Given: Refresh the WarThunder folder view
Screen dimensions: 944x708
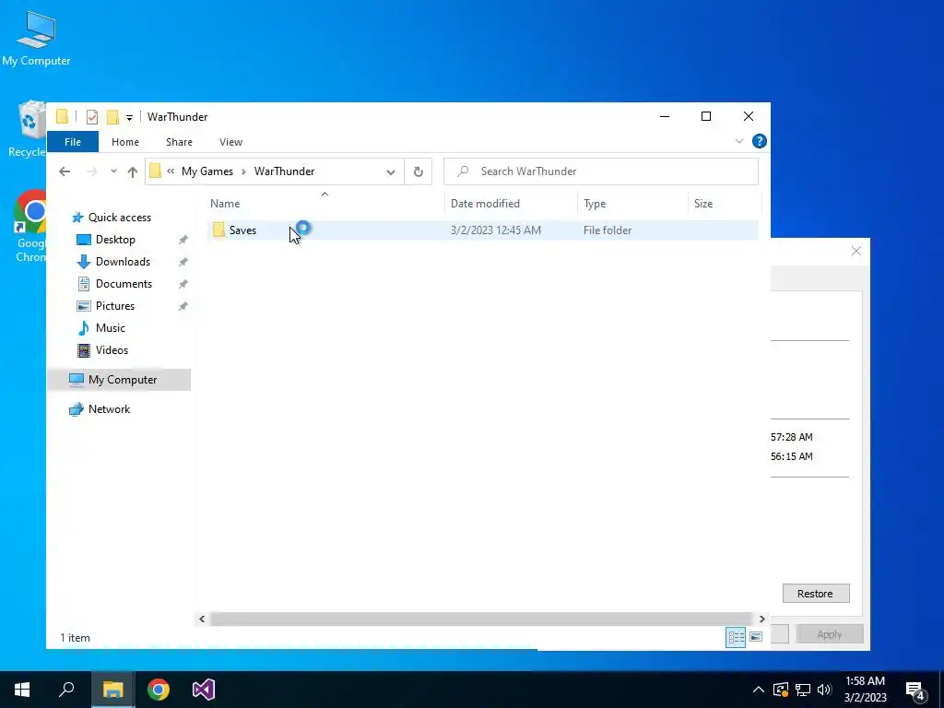Looking at the screenshot, I should (418, 172).
